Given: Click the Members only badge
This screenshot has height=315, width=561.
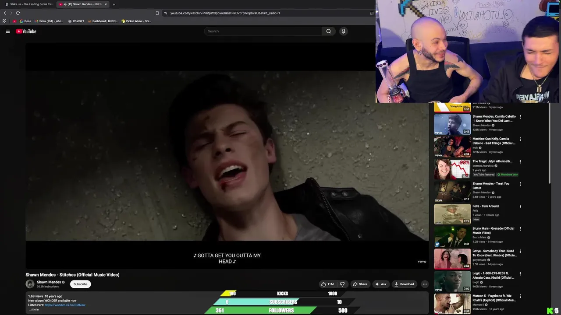Looking at the screenshot, I should tap(508, 175).
